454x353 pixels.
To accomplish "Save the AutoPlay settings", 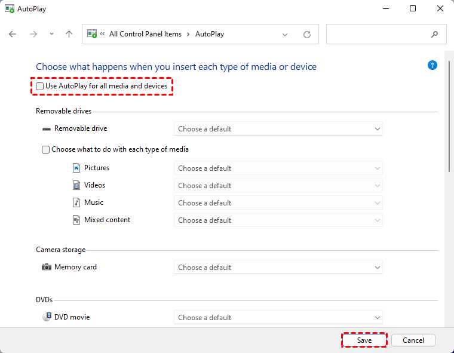I will pyautogui.click(x=364, y=340).
